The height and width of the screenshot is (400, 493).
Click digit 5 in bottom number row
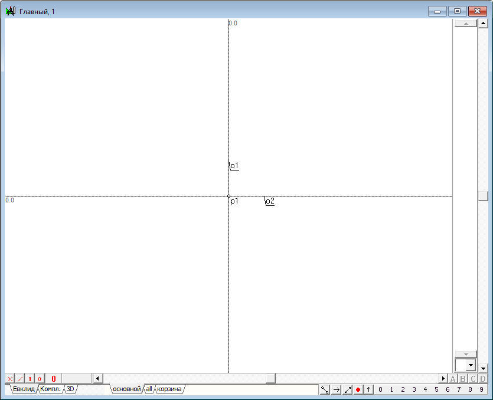(436, 389)
